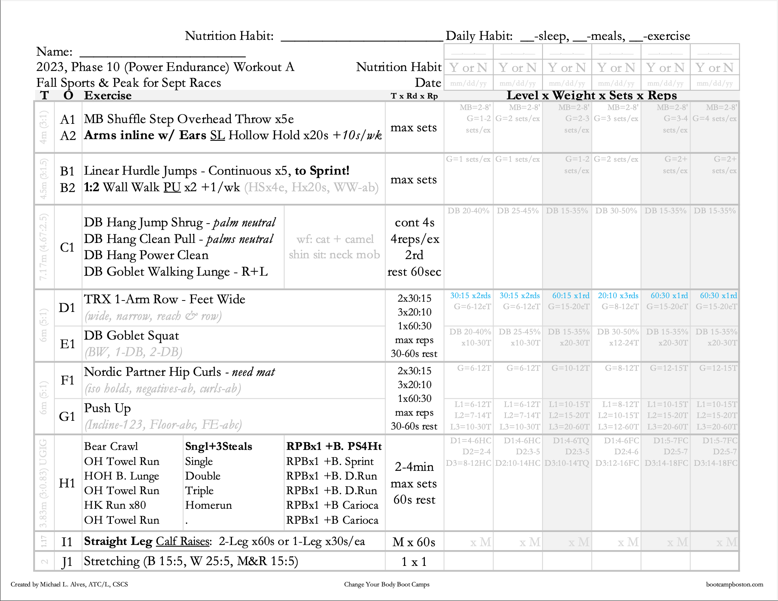778x601 pixels.
Task: Click the 'Exercise' column header
Action: (x=108, y=95)
